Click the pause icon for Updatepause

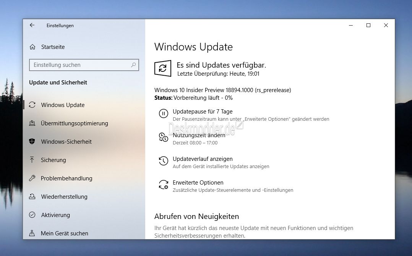[164, 114]
